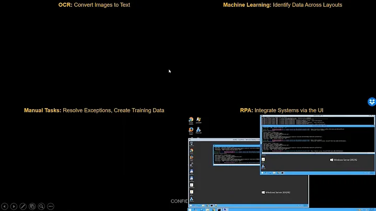Image resolution: width=376 pixels, height=211 pixels.
Task: Open the Google Chrome desktop shortcut at top
Action: 191,121
